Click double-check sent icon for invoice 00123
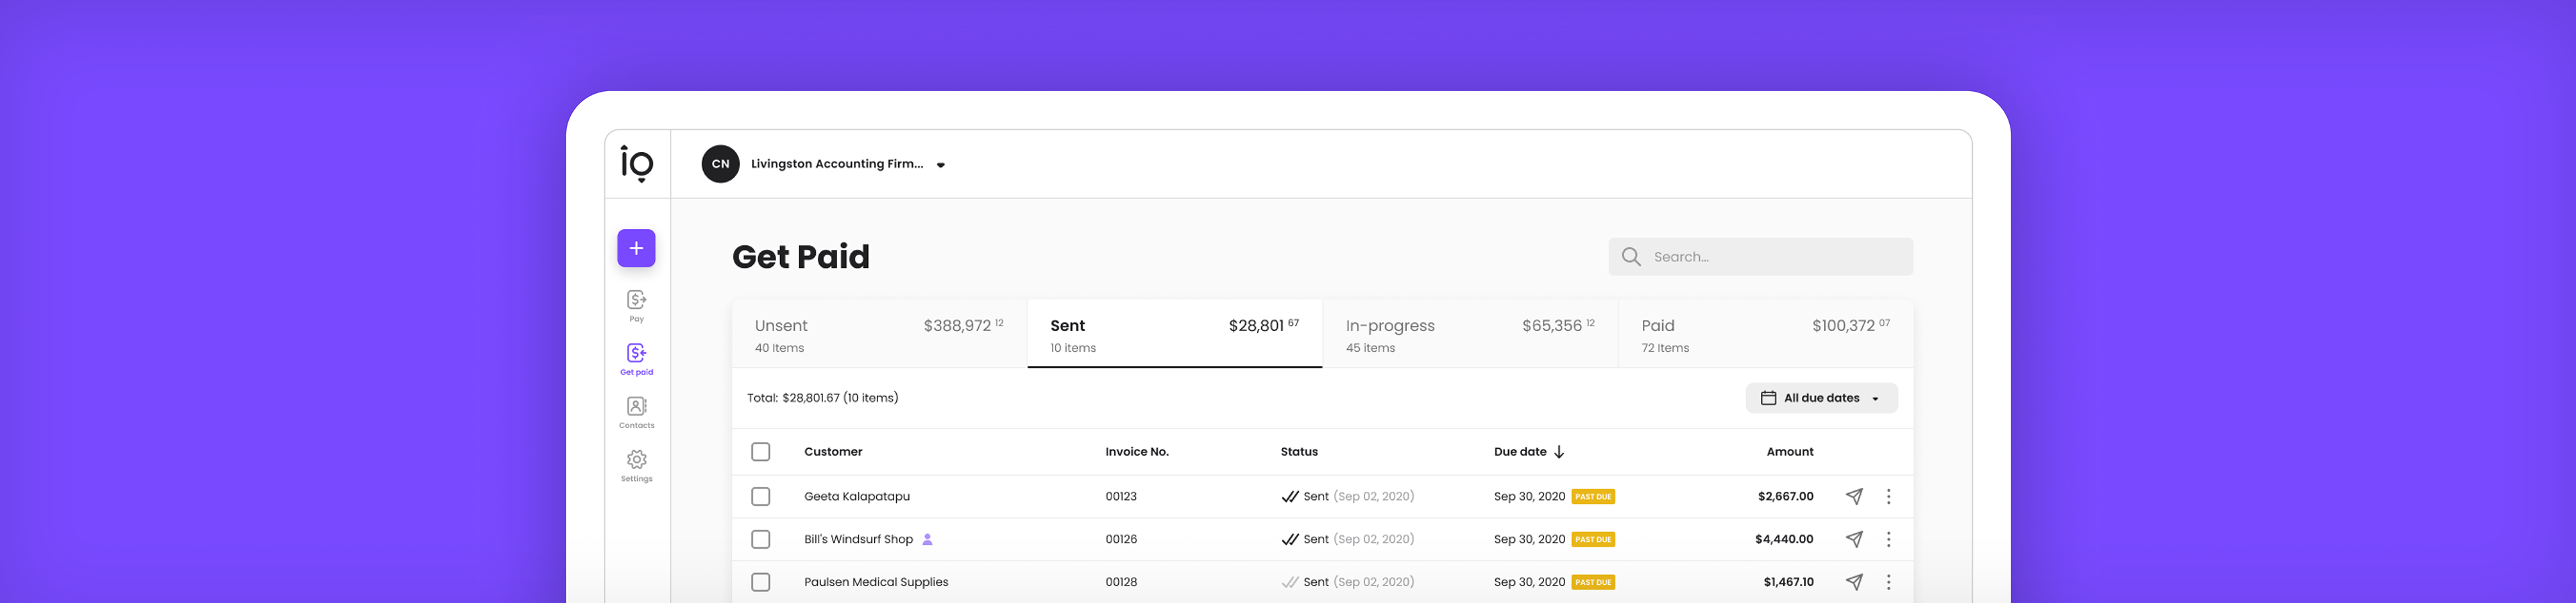The height and width of the screenshot is (603, 2576). tap(1290, 496)
